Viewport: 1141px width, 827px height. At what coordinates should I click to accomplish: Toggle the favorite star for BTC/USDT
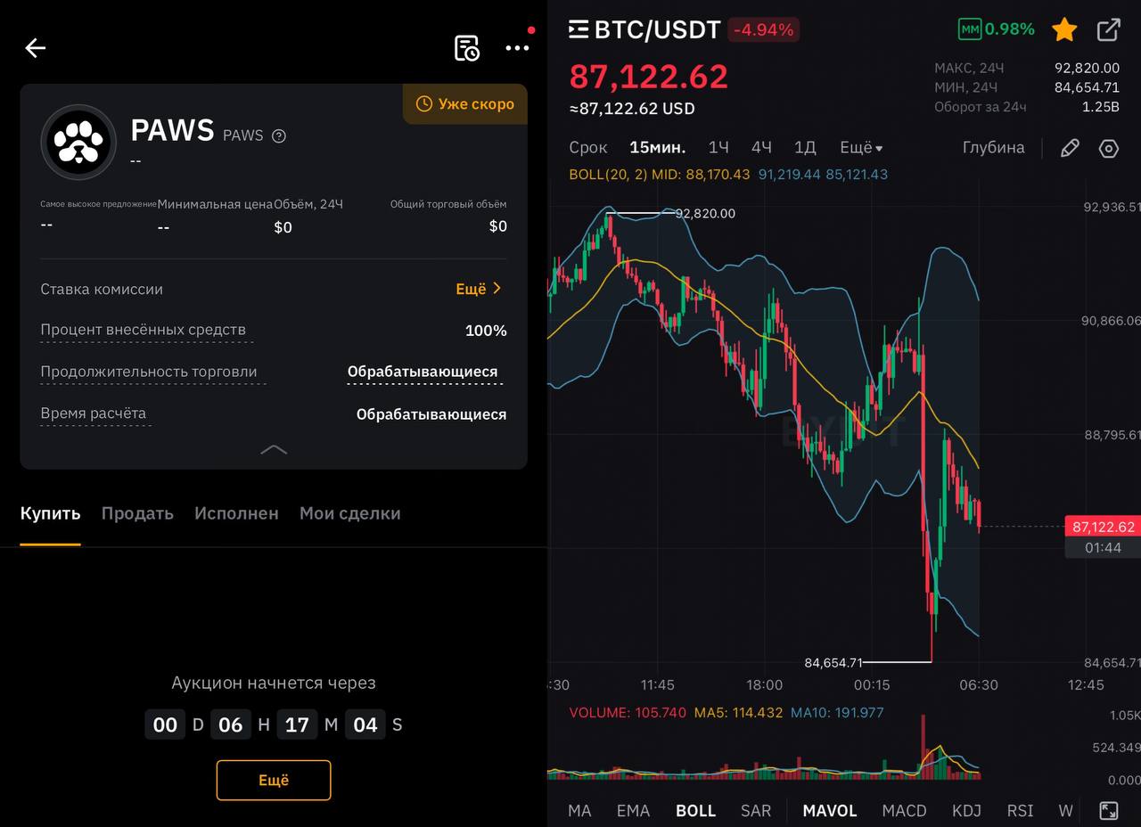(x=1064, y=29)
